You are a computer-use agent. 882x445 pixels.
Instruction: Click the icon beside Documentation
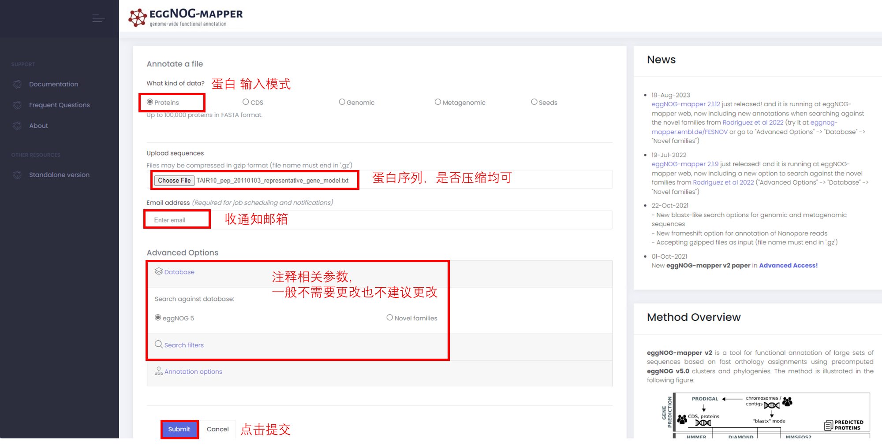(x=17, y=84)
